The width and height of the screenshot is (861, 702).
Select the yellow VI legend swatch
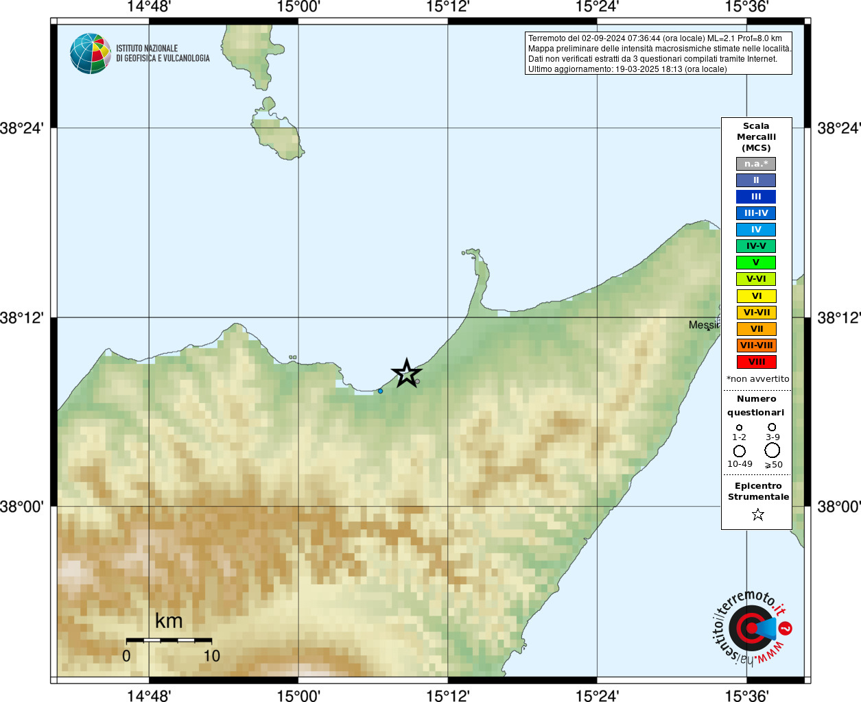pos(756,296)
